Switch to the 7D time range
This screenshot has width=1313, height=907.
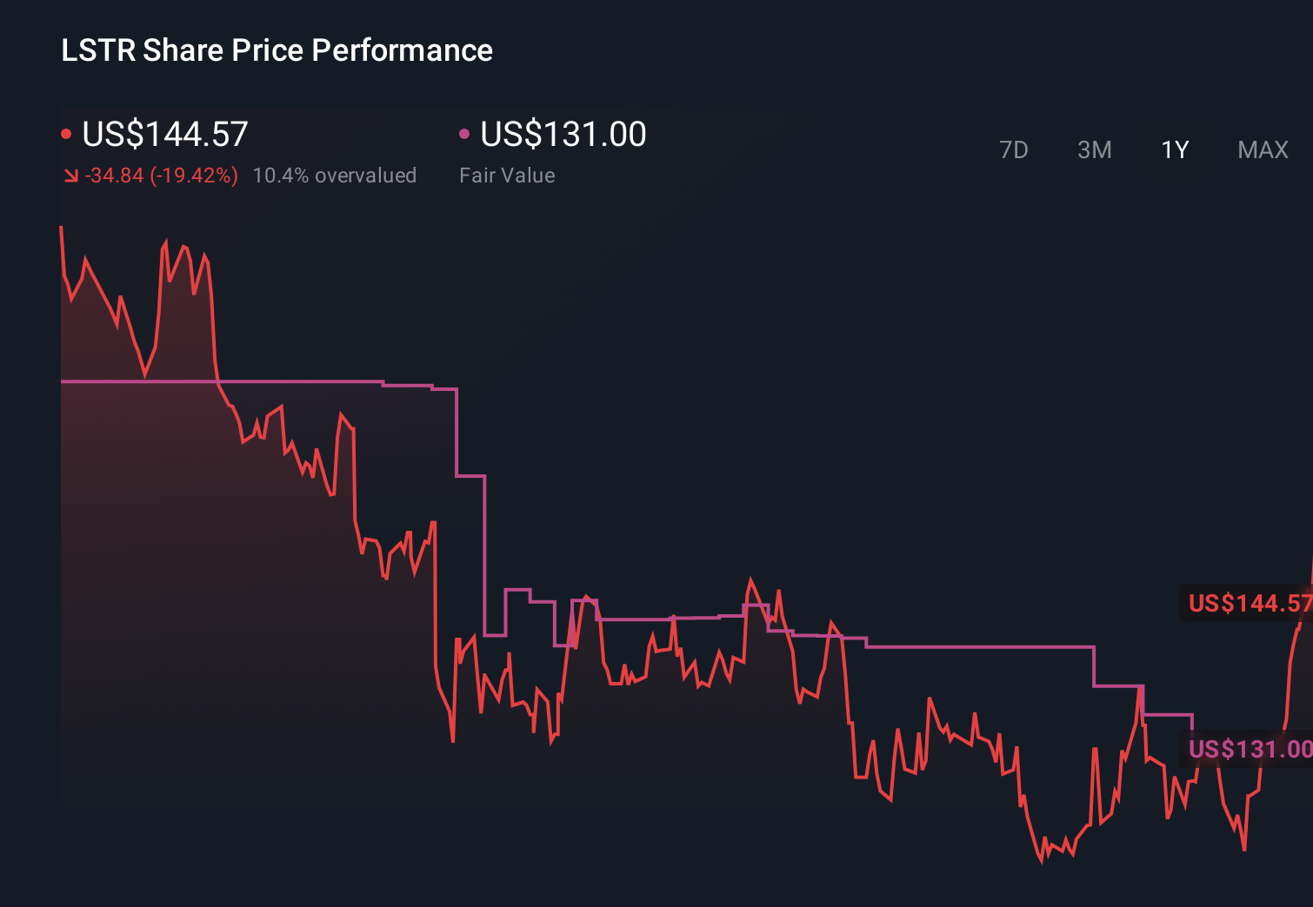pos(1014,149)
